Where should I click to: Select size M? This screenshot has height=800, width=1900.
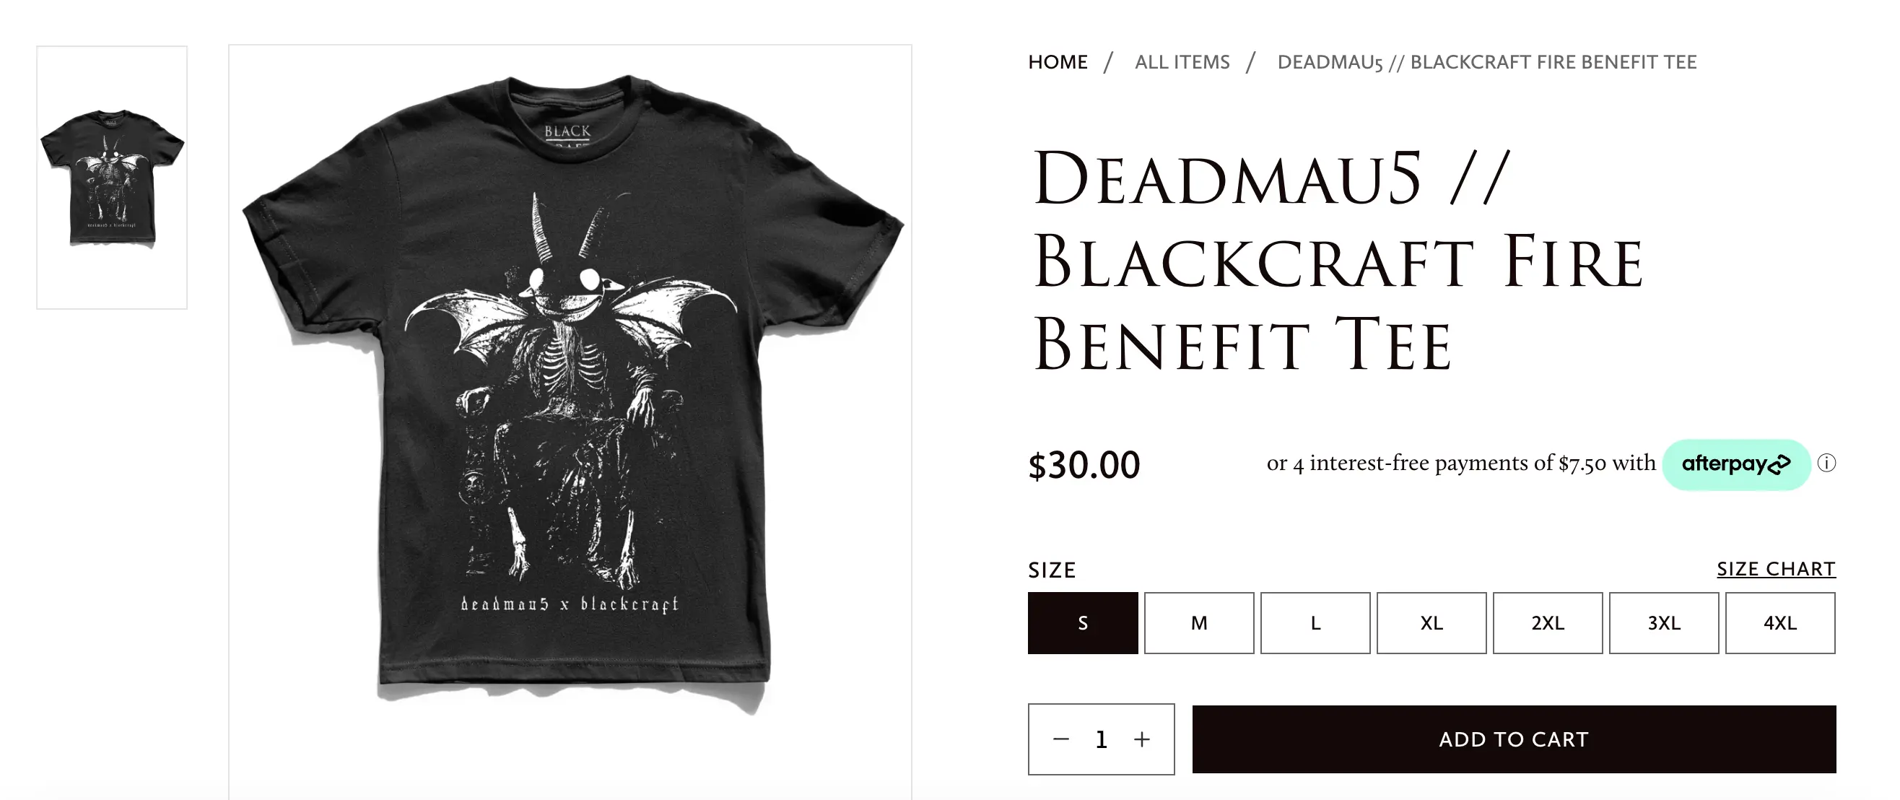coord(1199,623)
